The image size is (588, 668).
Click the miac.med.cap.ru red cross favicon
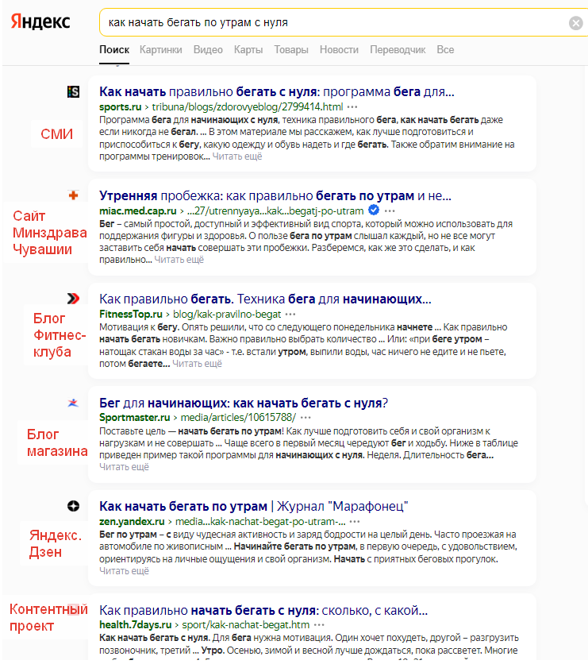73,195
